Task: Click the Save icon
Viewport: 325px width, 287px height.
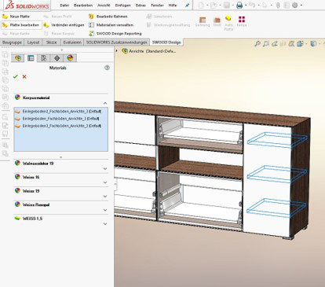Action: tap(227, 6)
